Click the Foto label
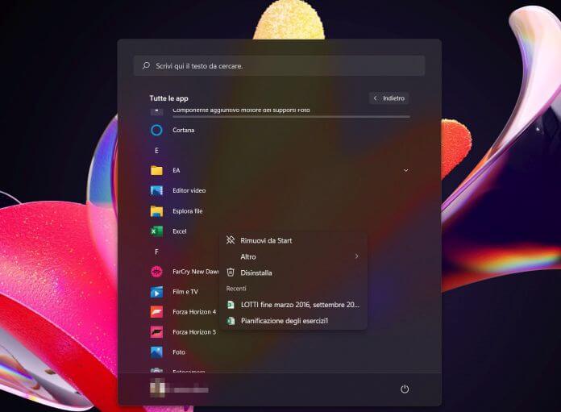The image size is (561, 412). click(179, 352)
